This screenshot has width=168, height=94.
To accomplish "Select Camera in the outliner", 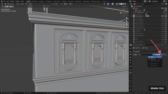I will pos(139,10).
